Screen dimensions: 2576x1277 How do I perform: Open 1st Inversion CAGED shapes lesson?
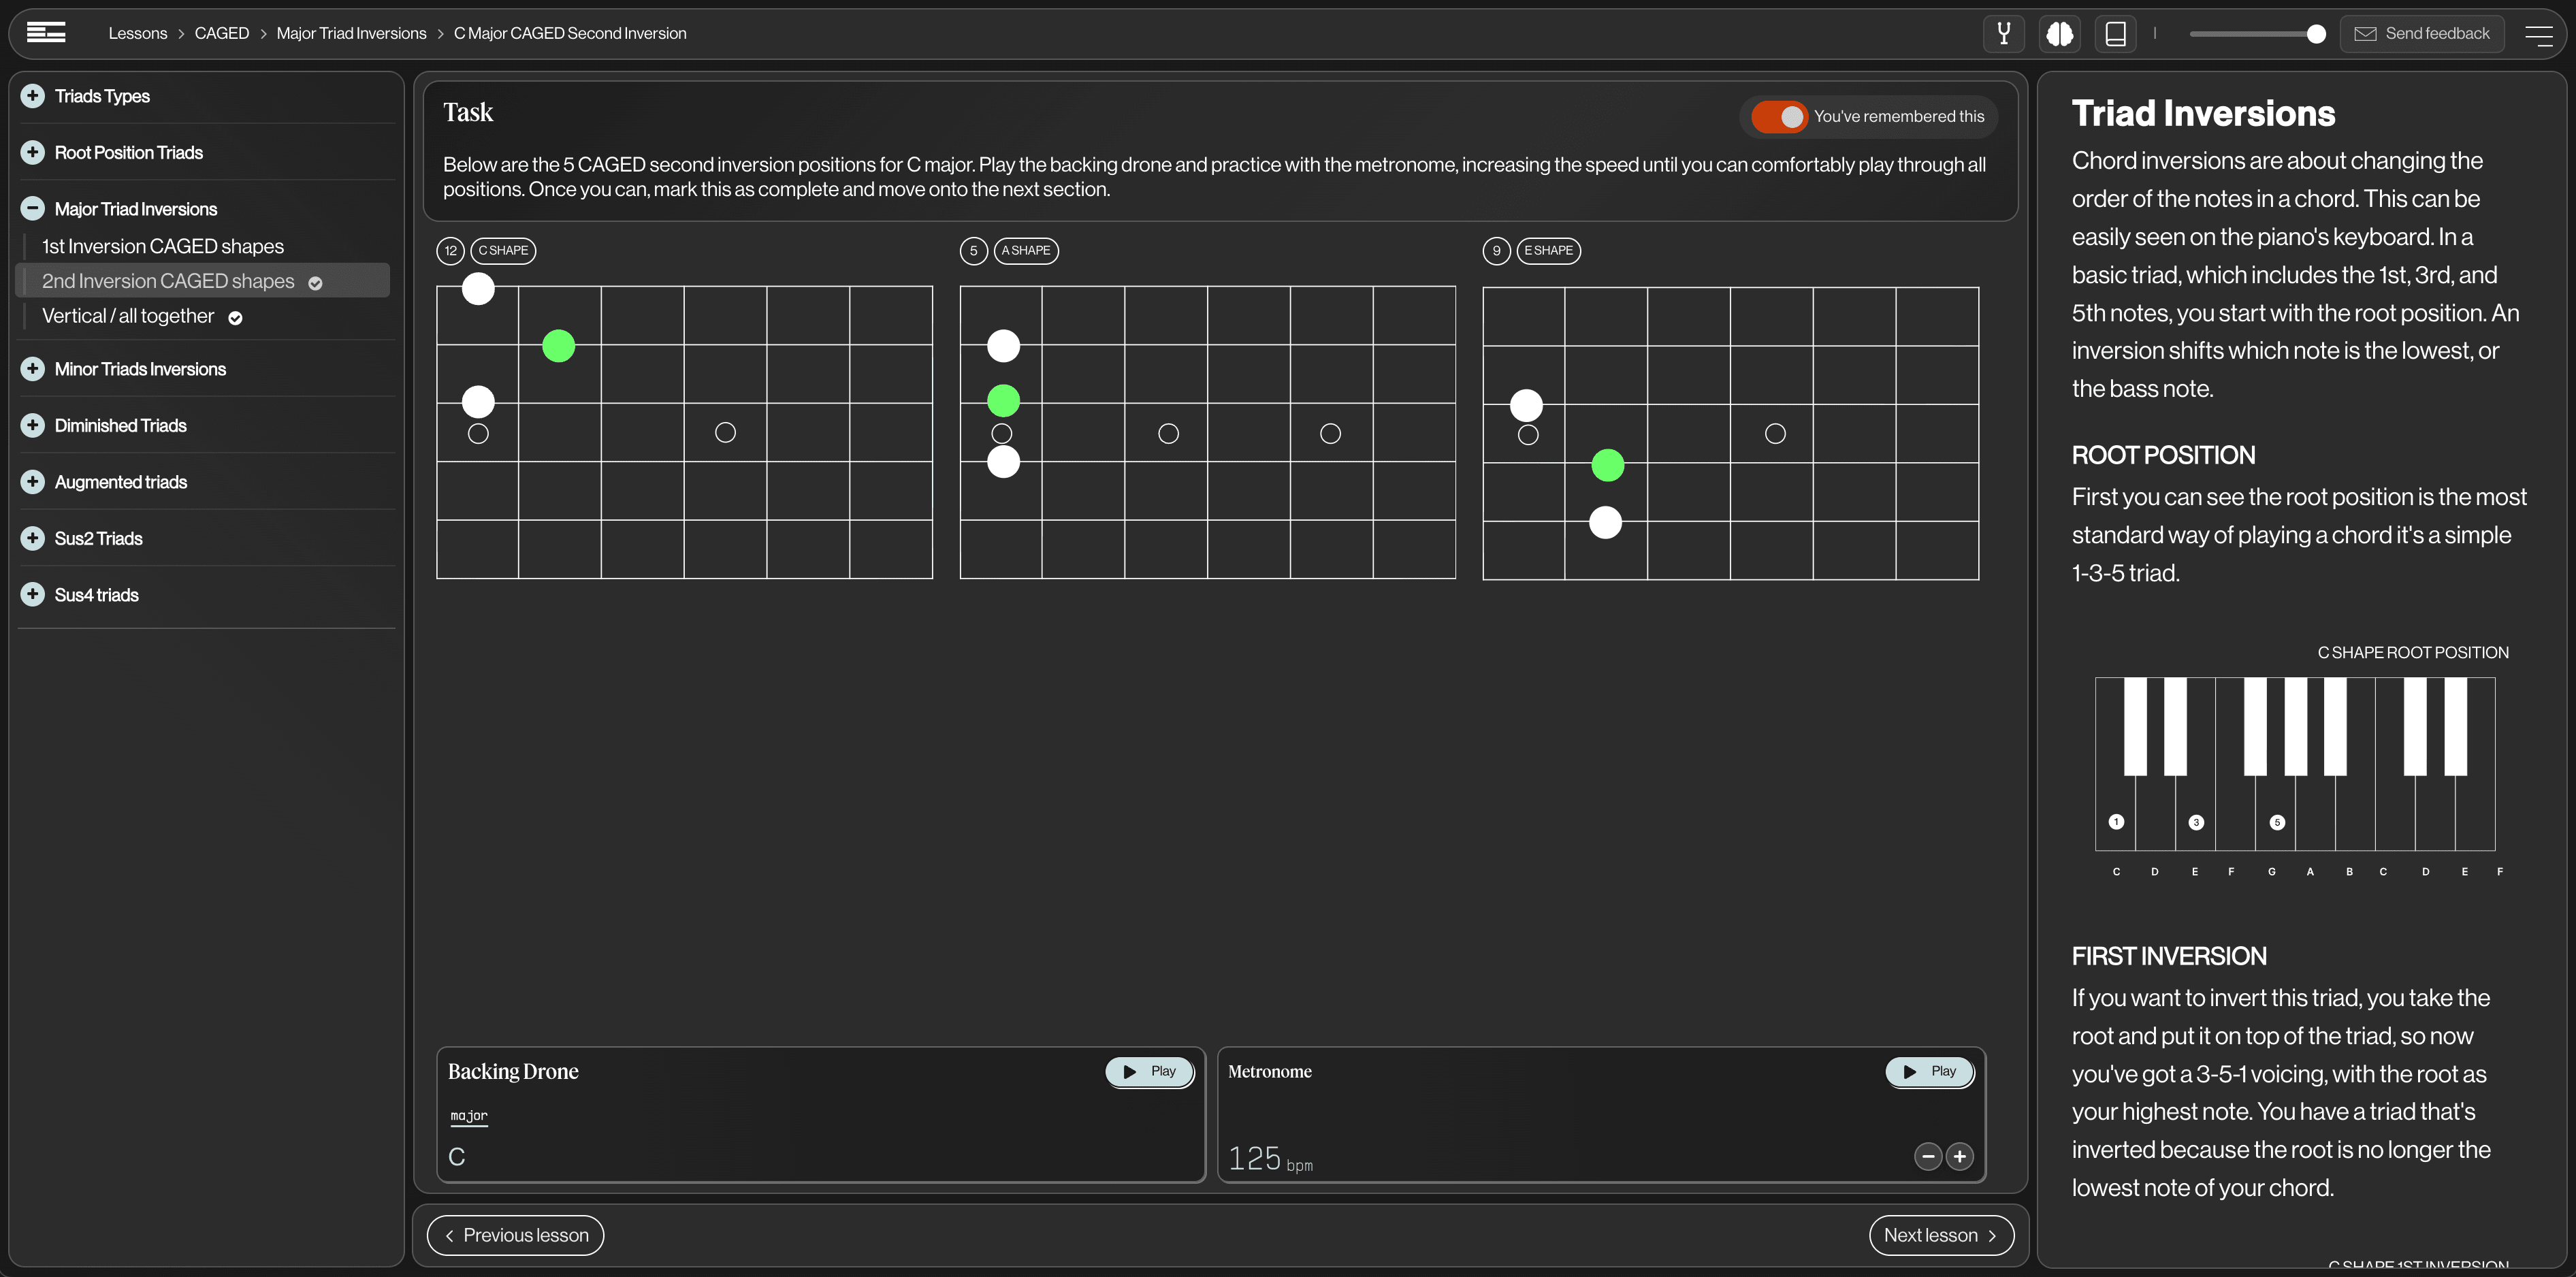tap(163, 246)
